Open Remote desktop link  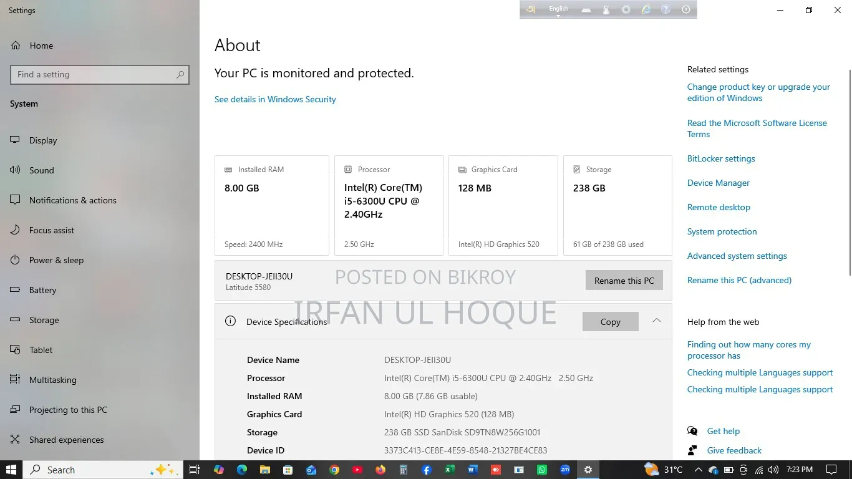click(x=719, y=207)
